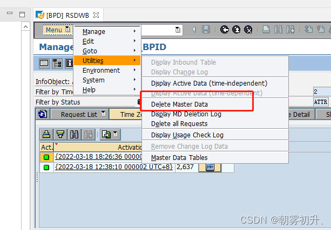Choose Display Active Data (time-independent)
This screenshot has width=331, height=230.
(x=215, y=83)
